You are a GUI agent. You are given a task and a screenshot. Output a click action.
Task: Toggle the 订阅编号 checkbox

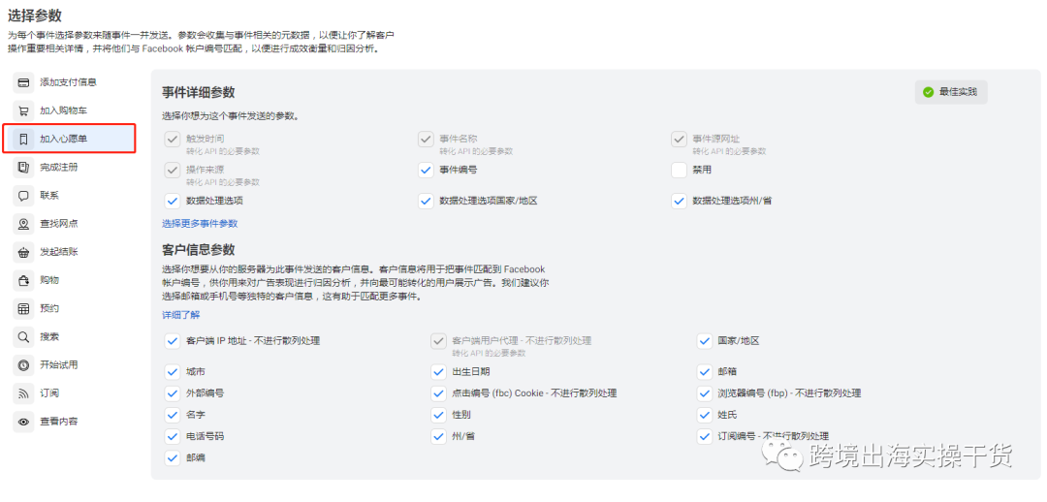(705, 436)
